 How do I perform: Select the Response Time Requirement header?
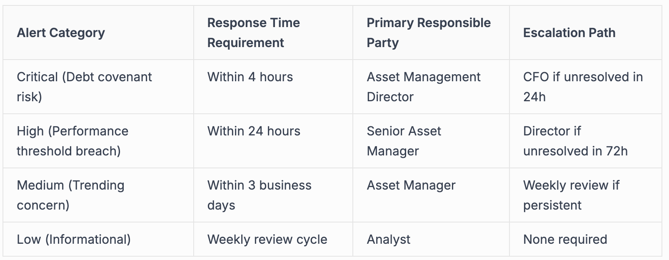coord(253,32)
